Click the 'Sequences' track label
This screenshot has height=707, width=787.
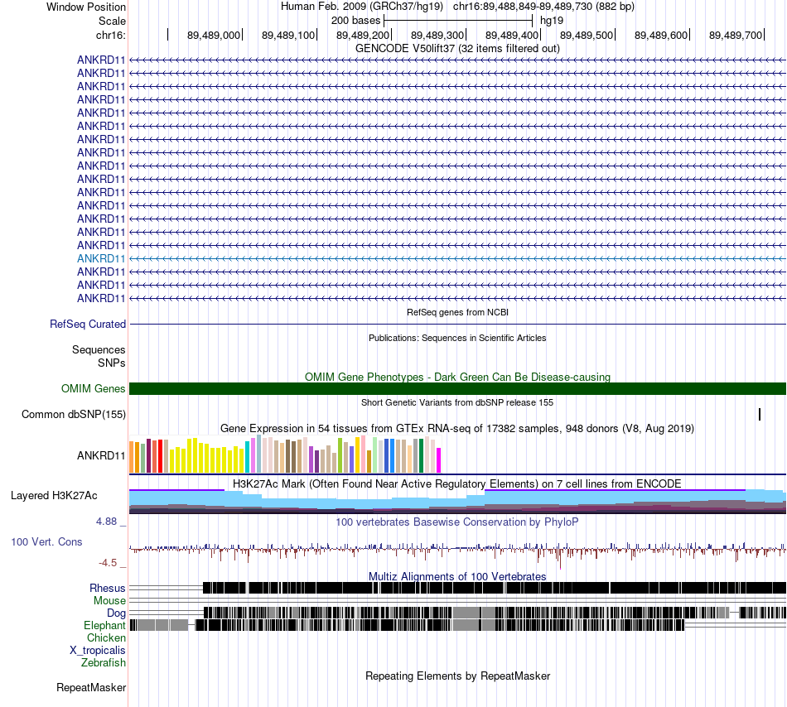pyautogui.click(x=99, y=350)
